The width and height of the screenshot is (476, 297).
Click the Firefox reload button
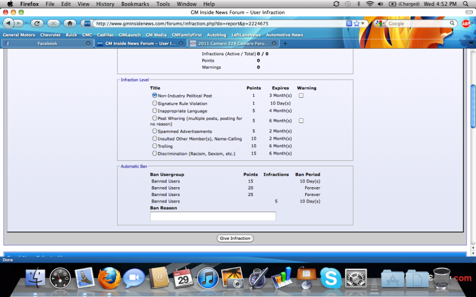37,23
